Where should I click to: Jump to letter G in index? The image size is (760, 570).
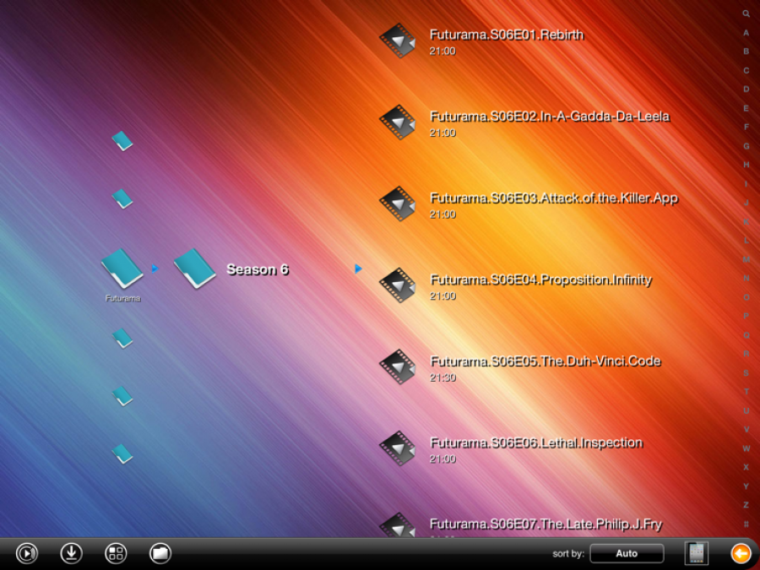(746, 146)
